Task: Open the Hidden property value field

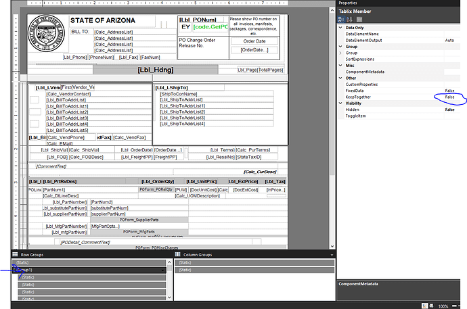Action: tap(449, 110)
